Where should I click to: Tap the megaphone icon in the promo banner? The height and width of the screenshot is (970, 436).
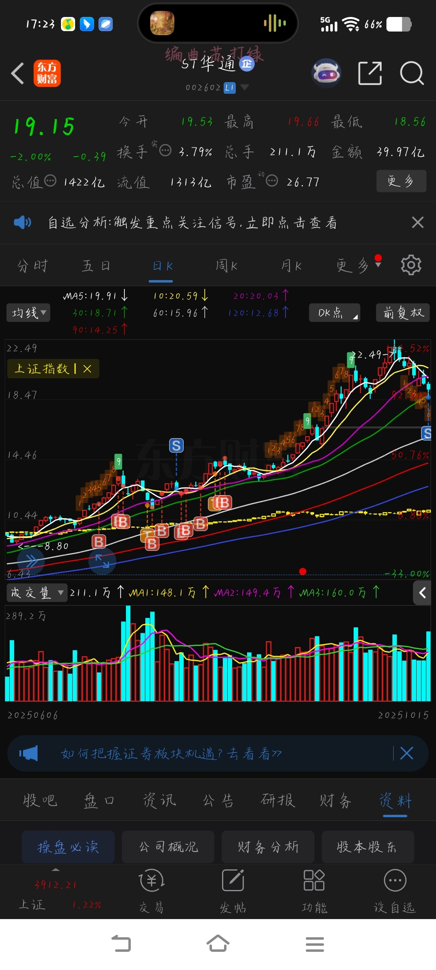[28, 753]
